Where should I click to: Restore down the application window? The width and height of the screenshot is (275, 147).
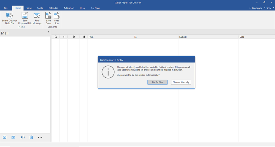(264, 2)
